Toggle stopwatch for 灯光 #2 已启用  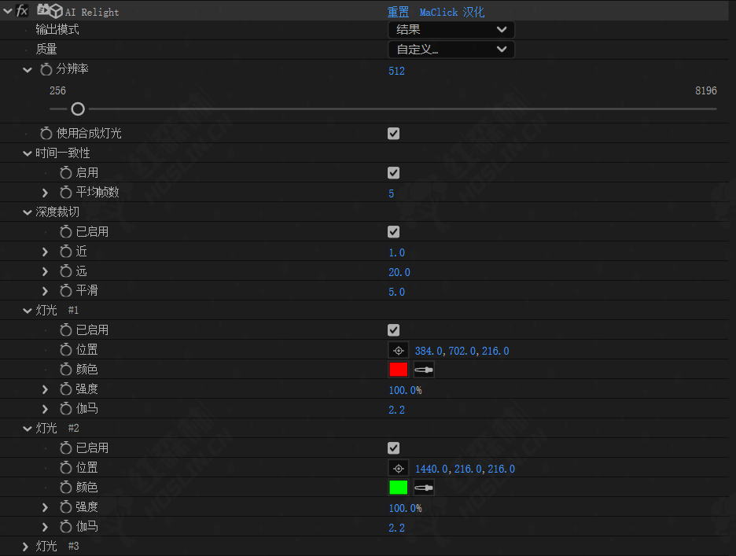click(66, 448)
